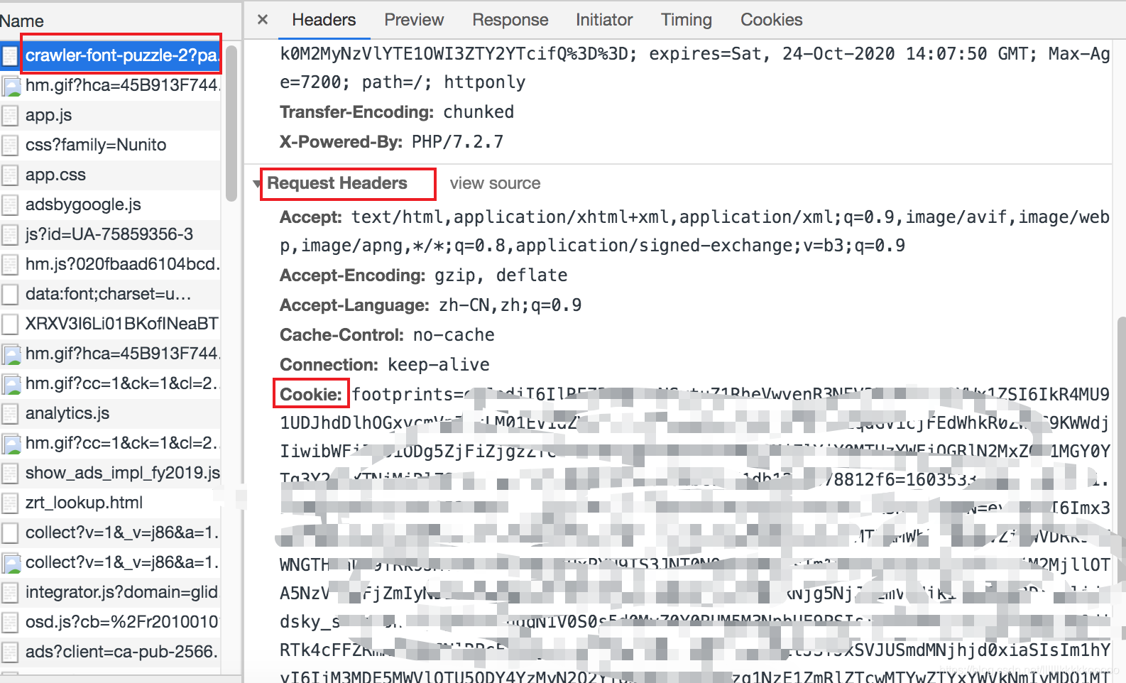Click the Name column header
The image size is (1126, 683).
click(22, 21)
